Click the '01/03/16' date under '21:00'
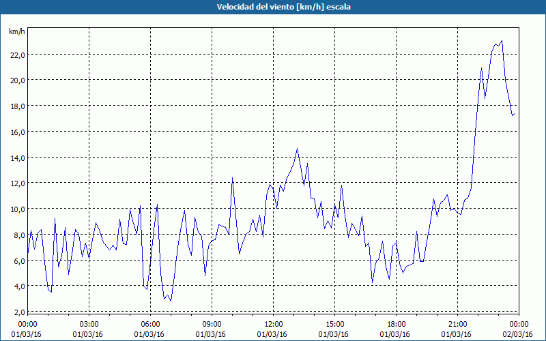Screen dimensions: 546x341 [x=456, y=334]
